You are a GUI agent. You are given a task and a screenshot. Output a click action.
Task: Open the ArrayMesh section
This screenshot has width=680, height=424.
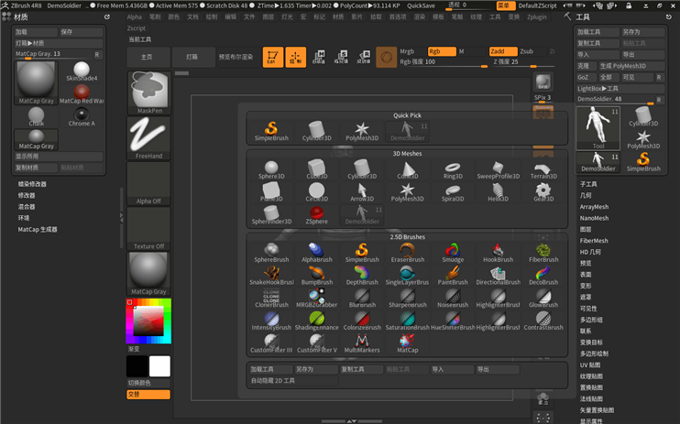594,207
